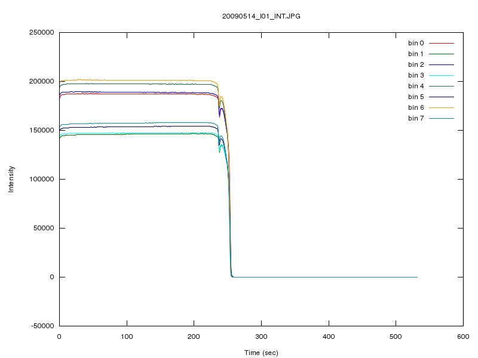478x358 pixels.
Task: Click the 'Time (sec)' x-axis label
Action: [x=261, y=353]
